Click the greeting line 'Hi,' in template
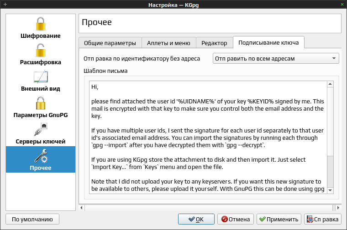Viewport: 347px width, 230px height. [x=95, y=87]
